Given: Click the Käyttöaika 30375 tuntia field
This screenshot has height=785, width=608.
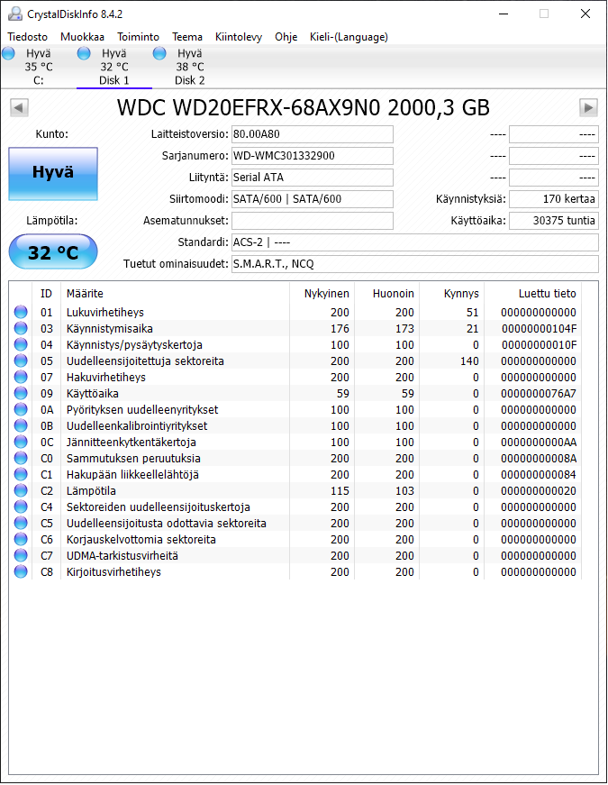Looking at the screenshot, I should tap(553, 220).
